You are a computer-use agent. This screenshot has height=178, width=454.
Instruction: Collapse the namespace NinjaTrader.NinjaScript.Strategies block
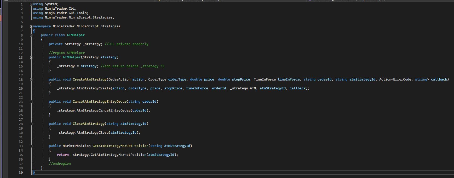(31, 26)
